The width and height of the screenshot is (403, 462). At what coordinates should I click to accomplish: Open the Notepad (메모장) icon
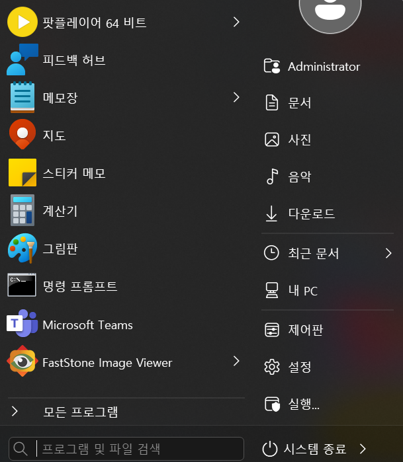(22, 97)
